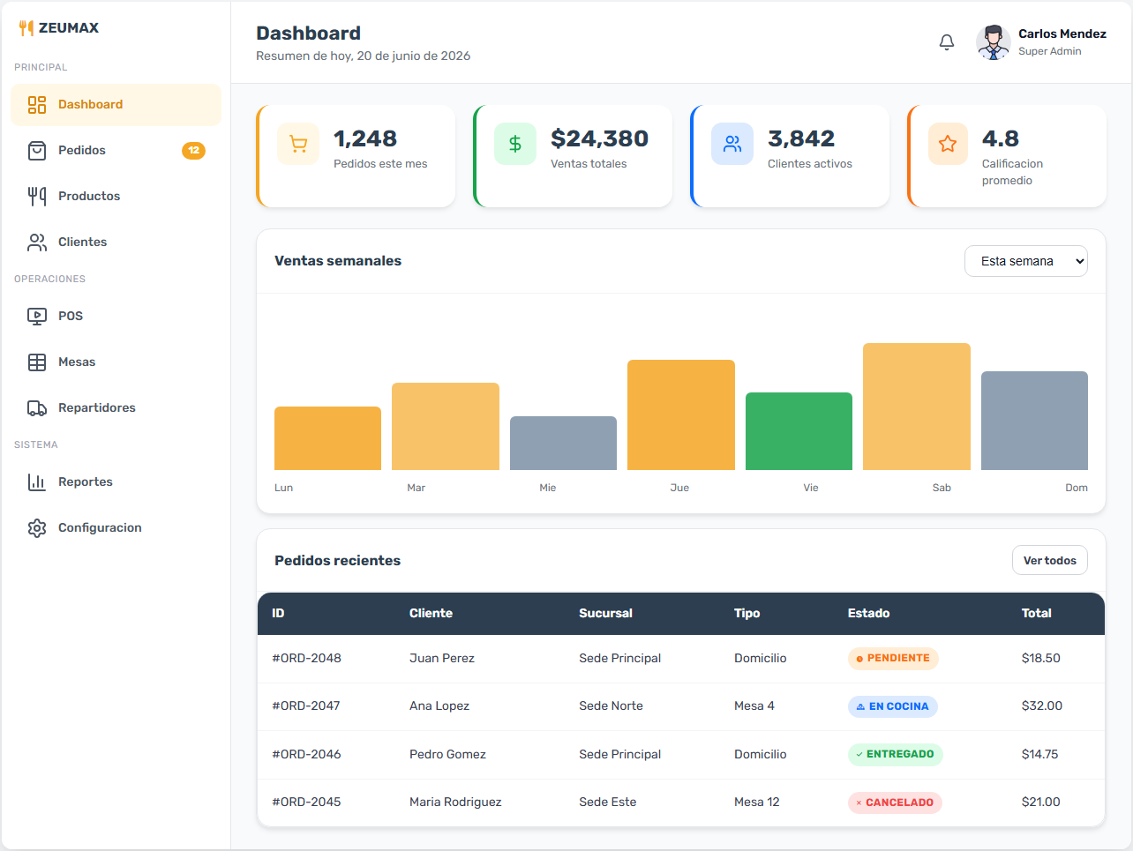Click the ZEUMAX fork logo icon
1133x851 pixels.
click(x=26, y=28)
